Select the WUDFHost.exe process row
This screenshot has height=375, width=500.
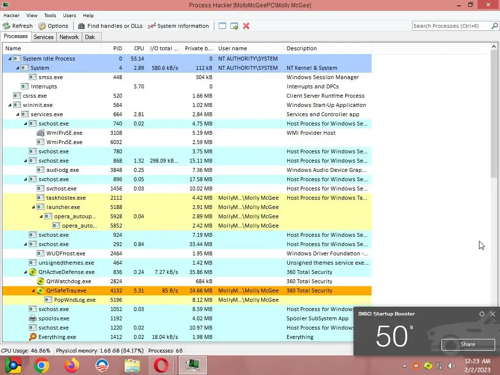point(187,253)
